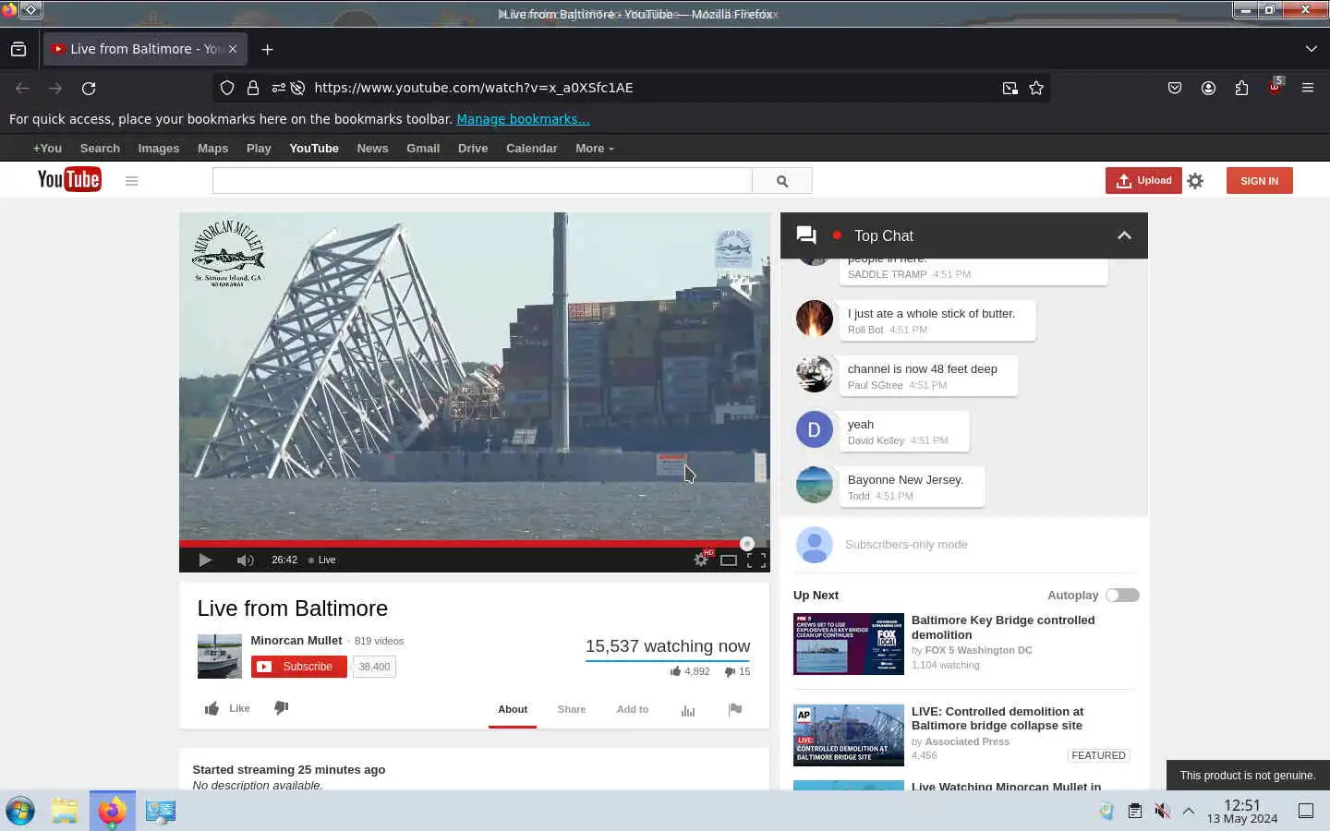Select the About tab under the video

coord(513,709)
